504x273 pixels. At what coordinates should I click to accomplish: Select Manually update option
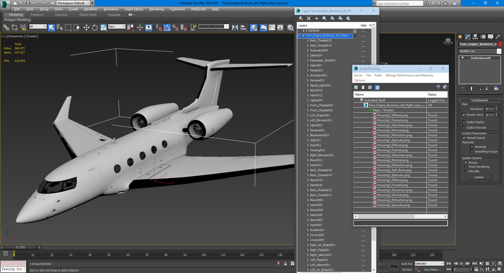(x=465, y=171)
